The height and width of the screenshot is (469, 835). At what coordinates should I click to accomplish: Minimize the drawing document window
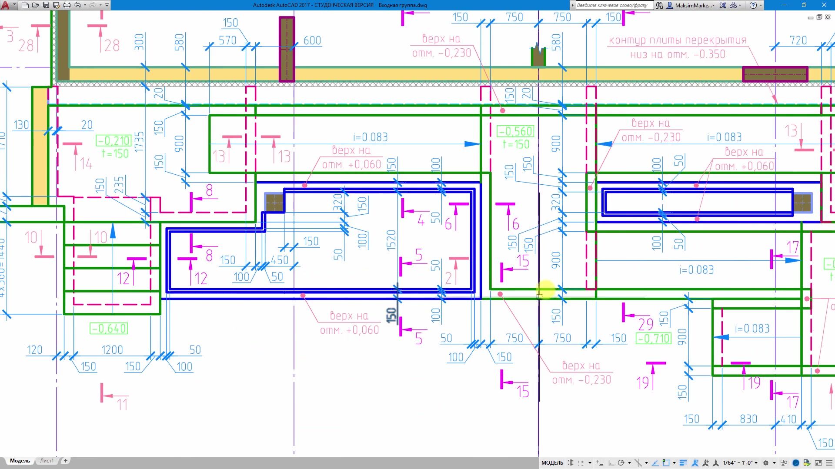pos(810,17)
